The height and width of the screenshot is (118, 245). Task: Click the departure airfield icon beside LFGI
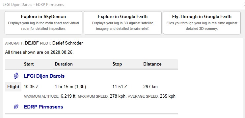(x=16, y=76)
